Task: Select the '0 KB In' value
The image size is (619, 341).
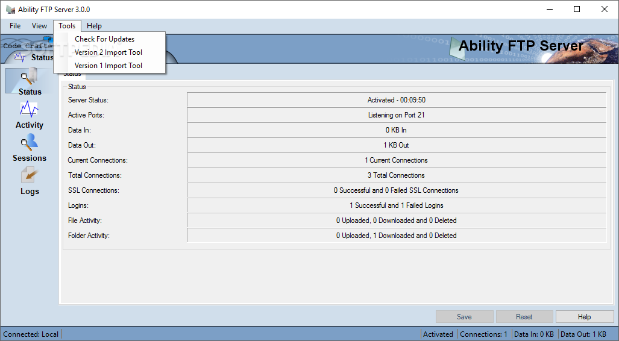Action: coord(397,130)
